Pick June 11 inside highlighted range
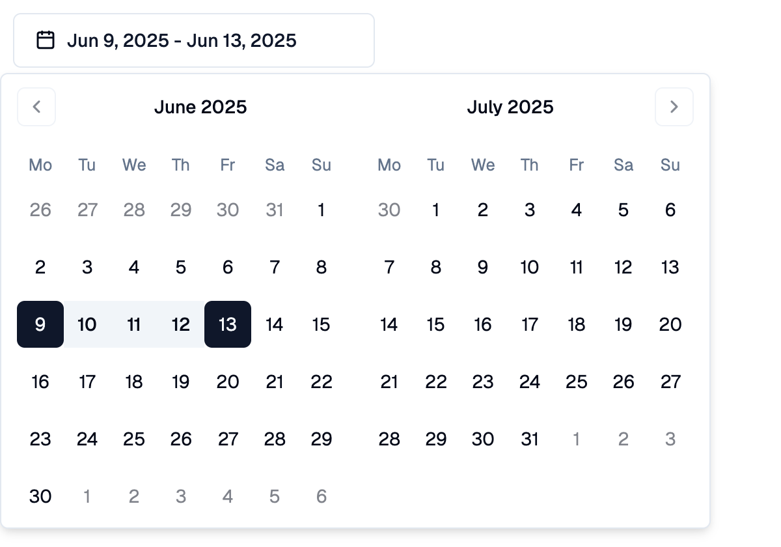 point(134,324)
